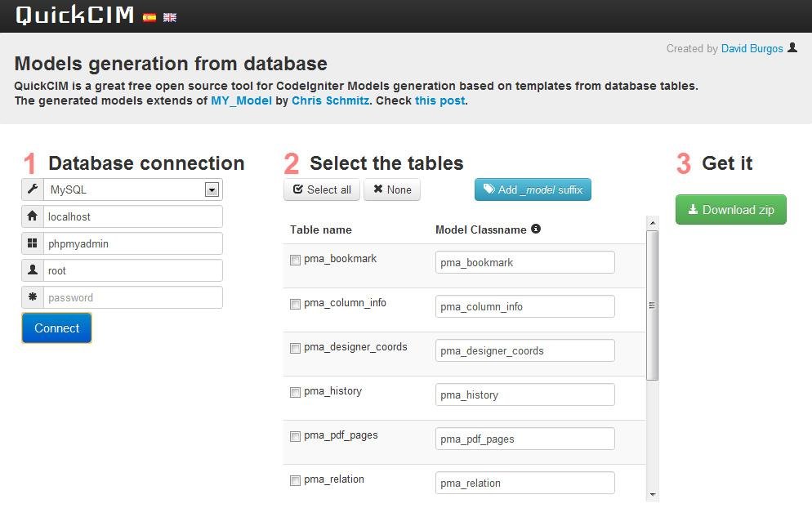Switch language using the British flag
Screen dimensions: 812x517
169,16
